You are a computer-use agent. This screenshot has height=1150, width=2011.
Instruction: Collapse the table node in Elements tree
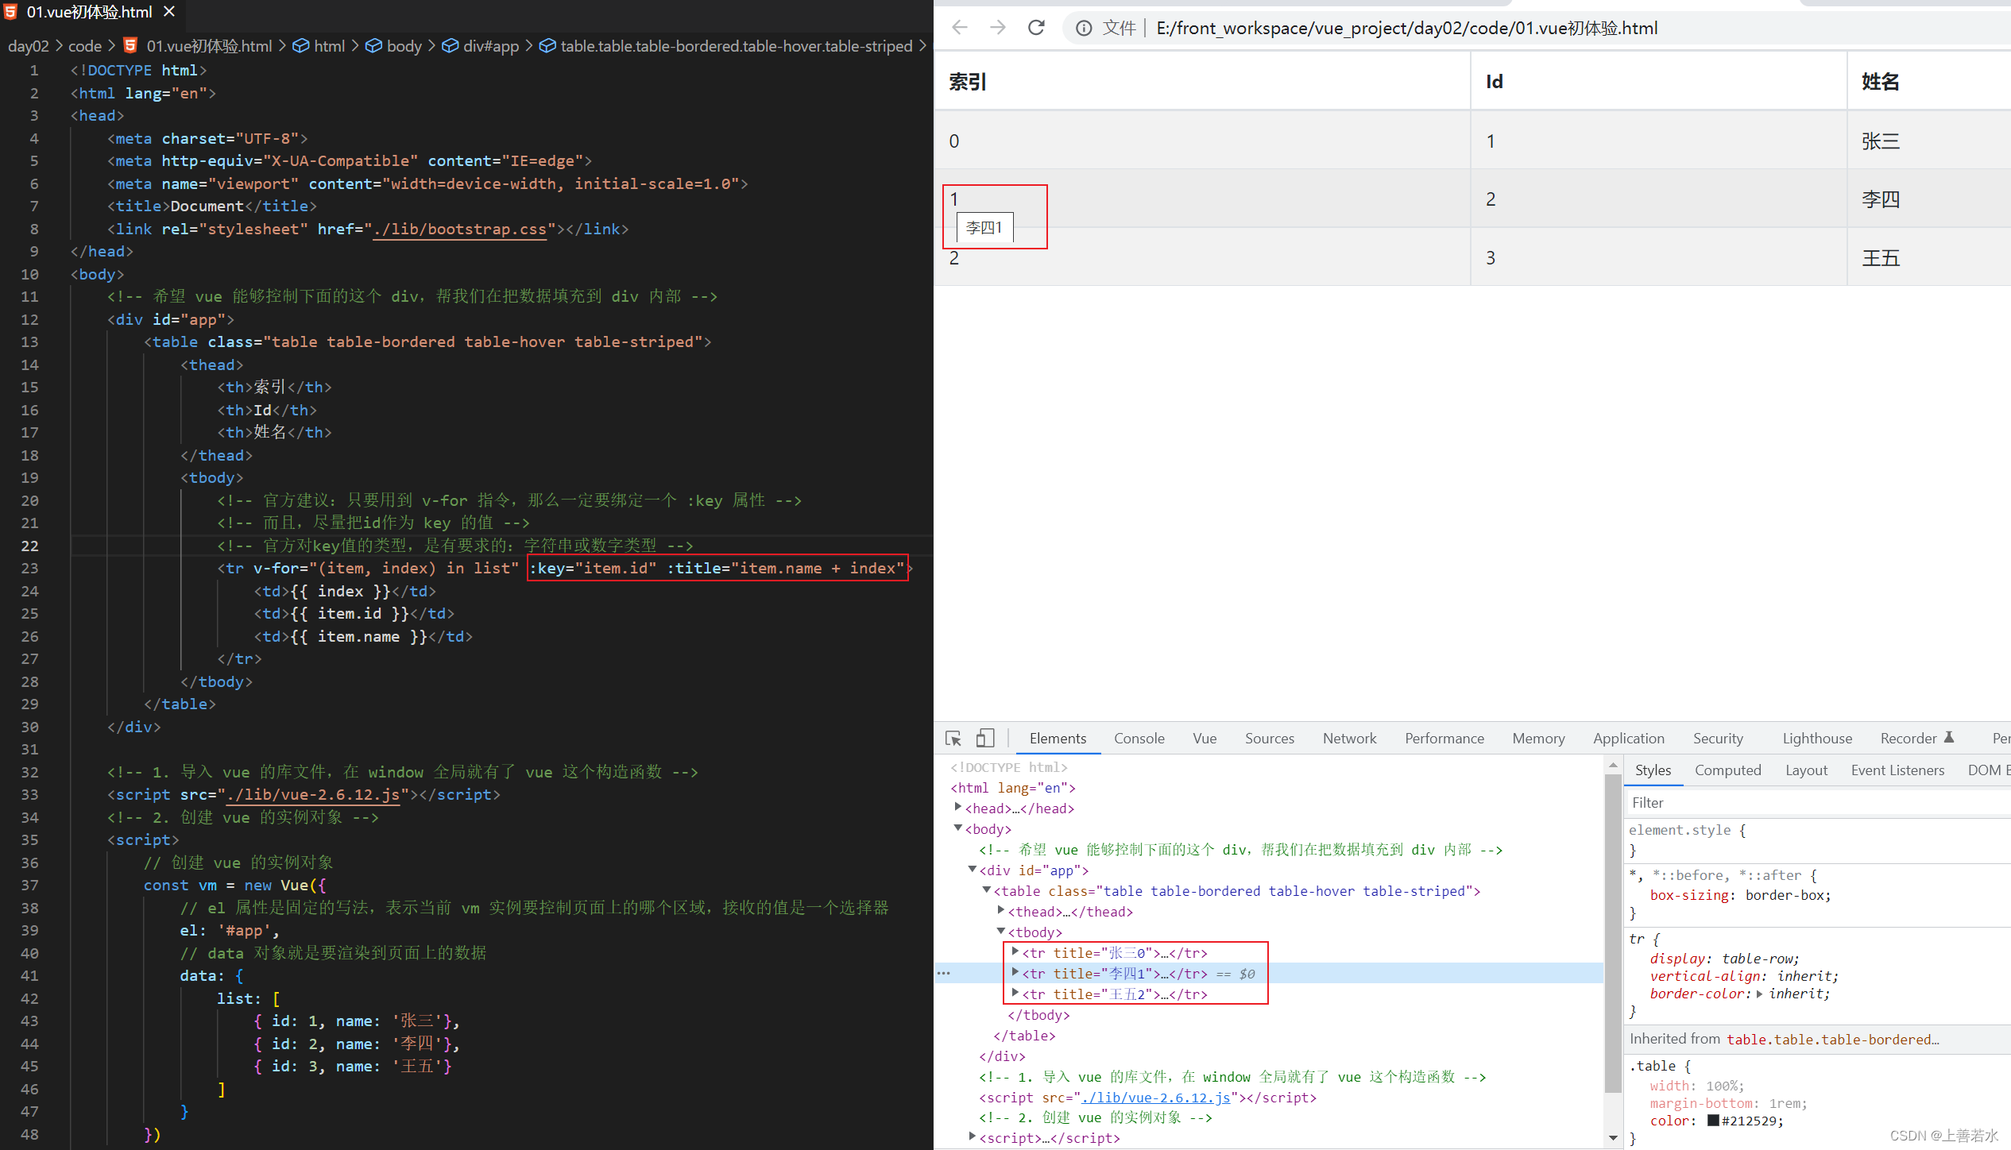click(986, 890)
